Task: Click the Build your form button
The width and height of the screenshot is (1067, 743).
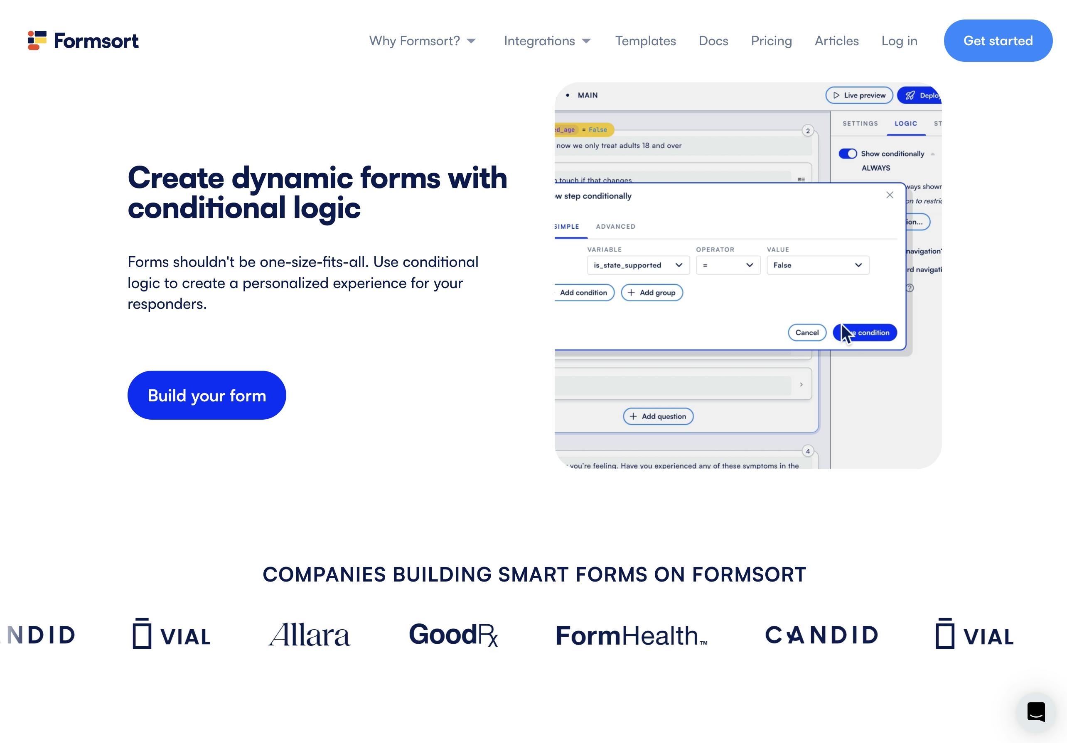Action: [x=207, y=395]
